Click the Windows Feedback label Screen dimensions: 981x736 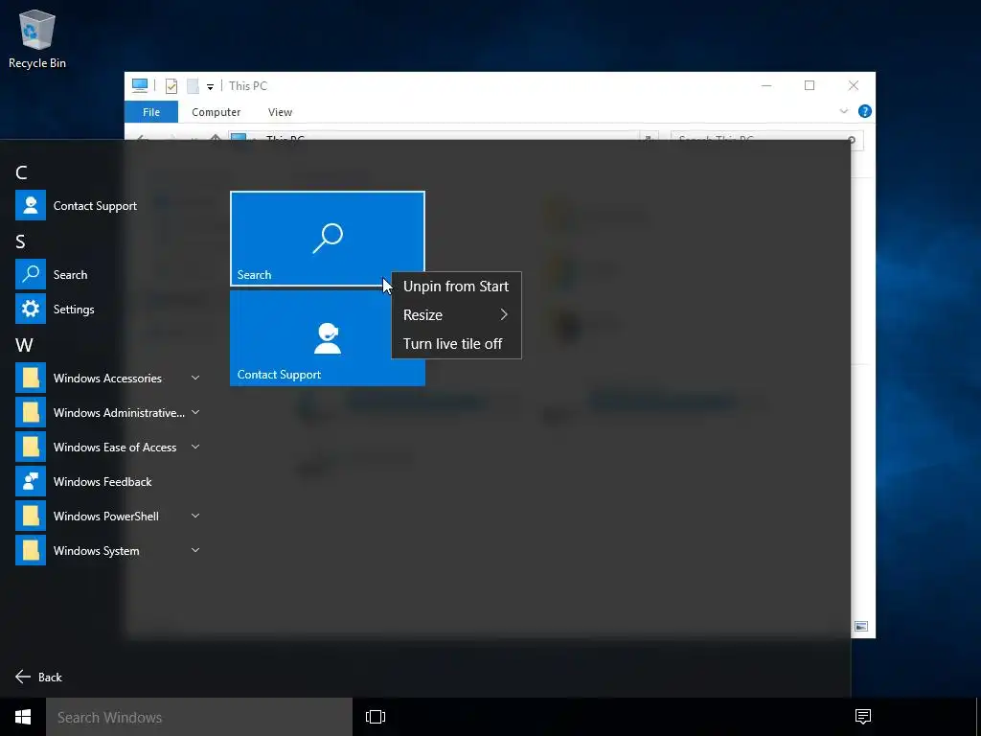(103, 482)
